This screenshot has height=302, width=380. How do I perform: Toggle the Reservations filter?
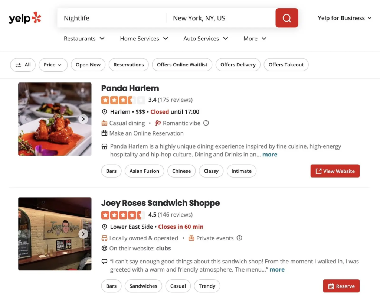(129, 65)
